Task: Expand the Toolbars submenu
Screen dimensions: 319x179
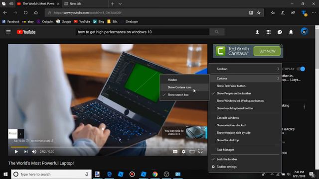Action: tap(245, 69)
